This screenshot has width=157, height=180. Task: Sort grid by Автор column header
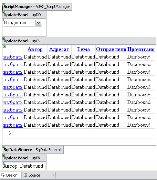click(x=35, y=49)
